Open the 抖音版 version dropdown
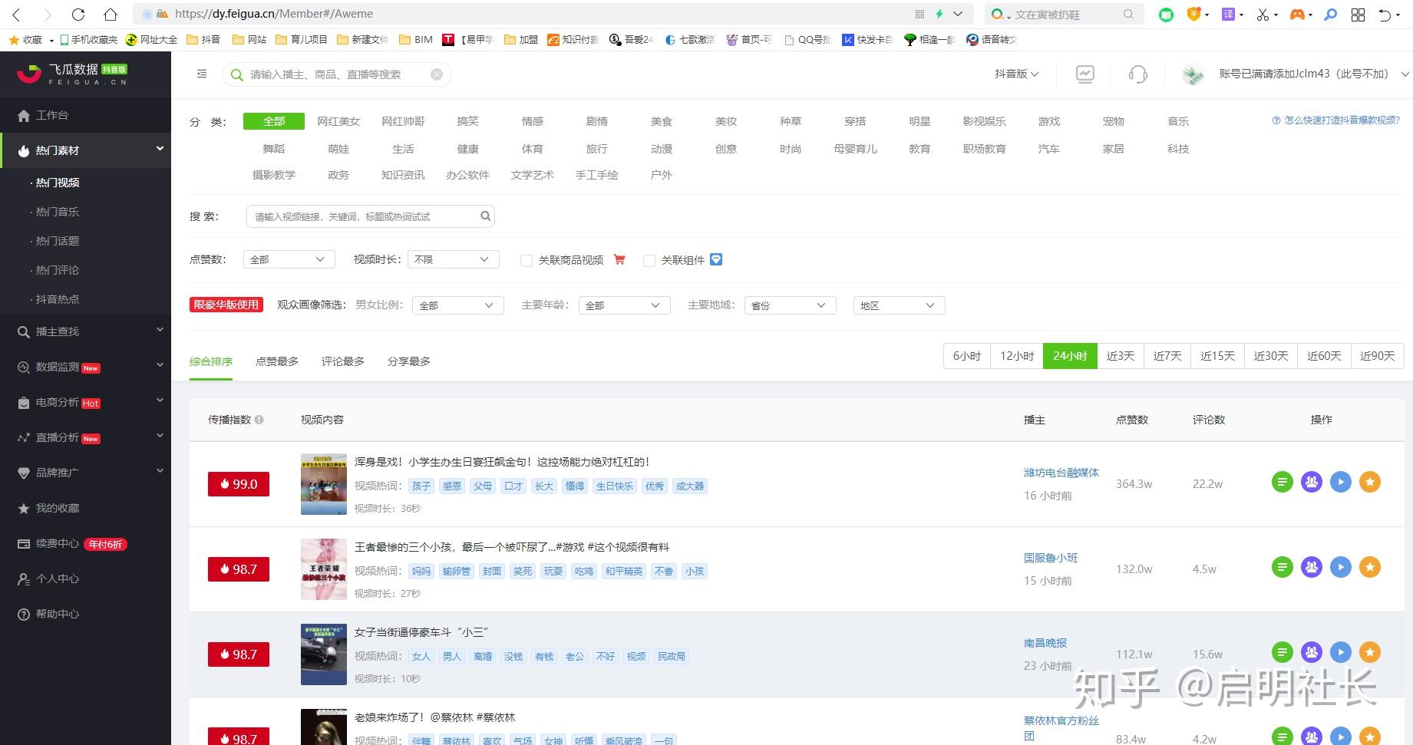The image size is (1413, 745). coord(1016,74)
